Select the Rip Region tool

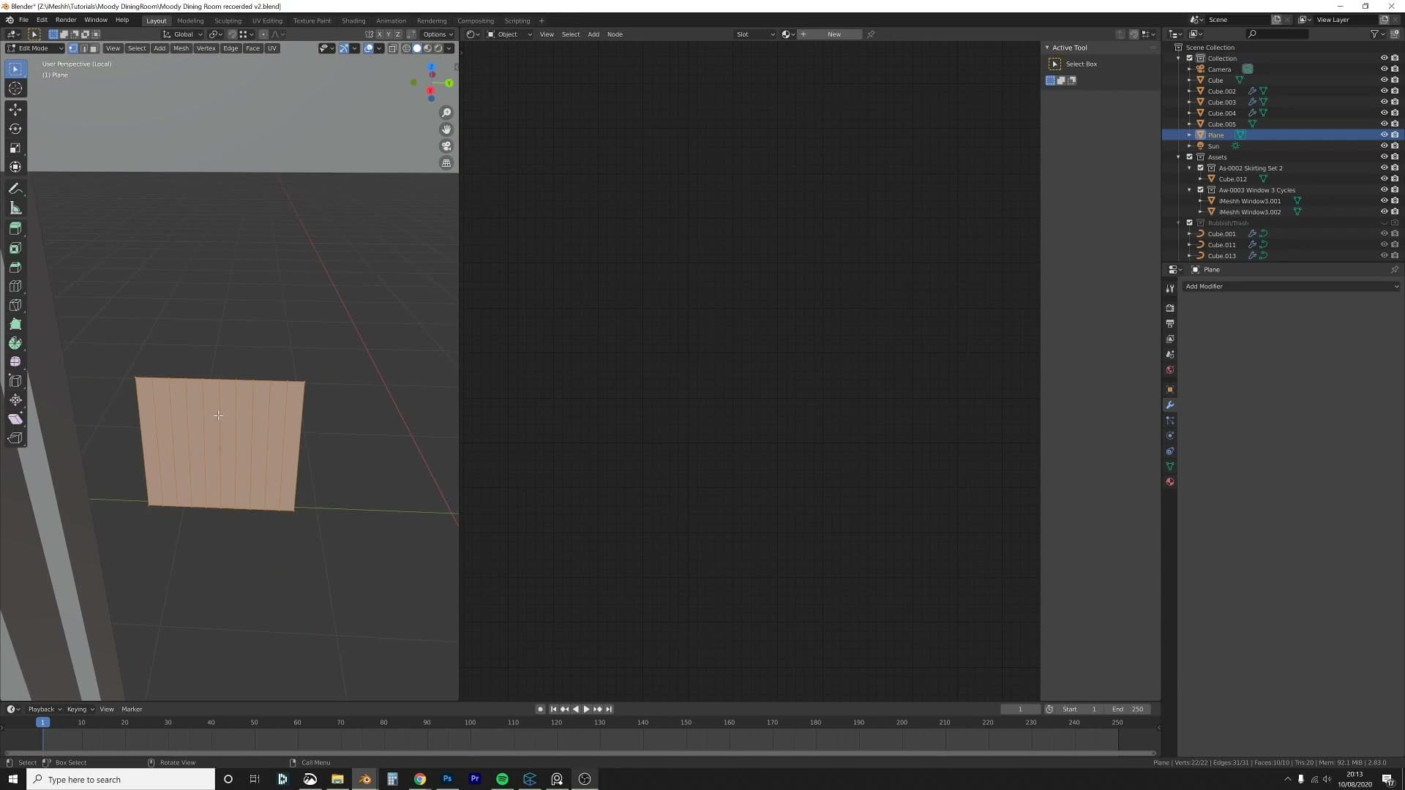pos(15,438)
